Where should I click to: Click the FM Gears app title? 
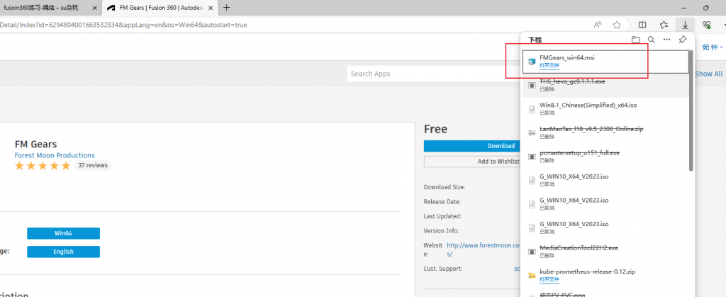[35, 144]
